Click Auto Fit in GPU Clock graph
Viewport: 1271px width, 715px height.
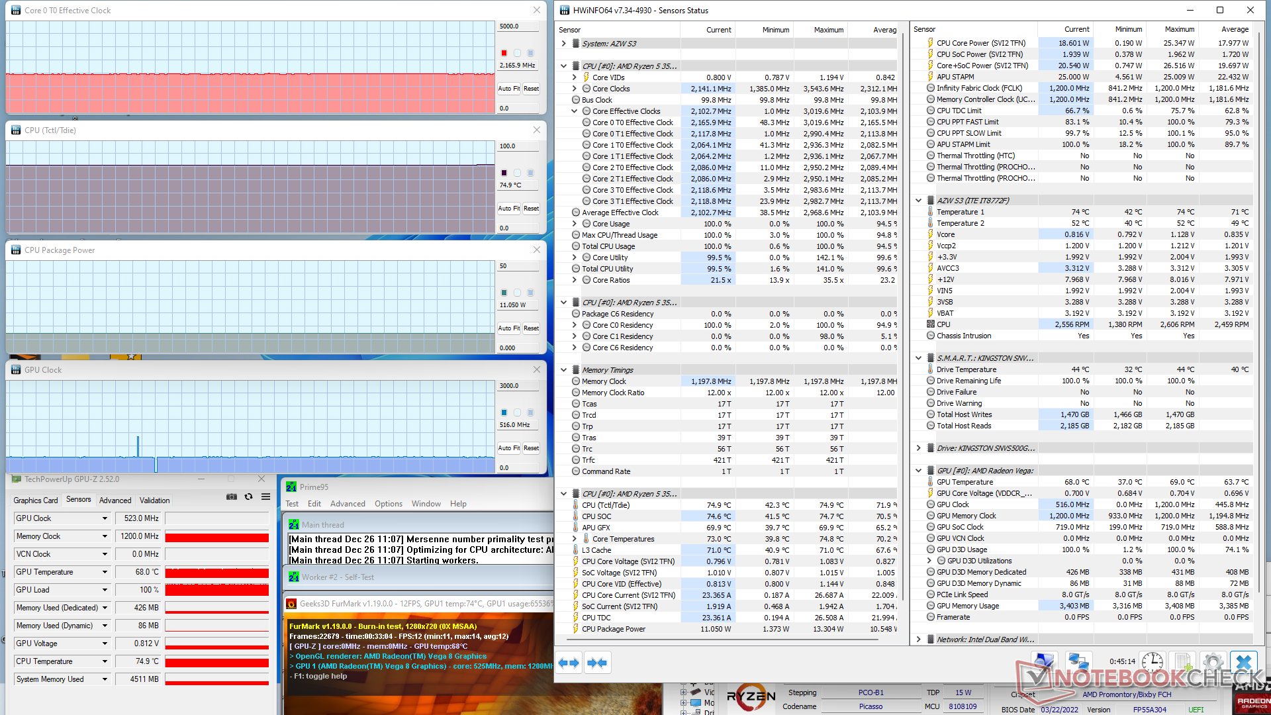point(509,448)
